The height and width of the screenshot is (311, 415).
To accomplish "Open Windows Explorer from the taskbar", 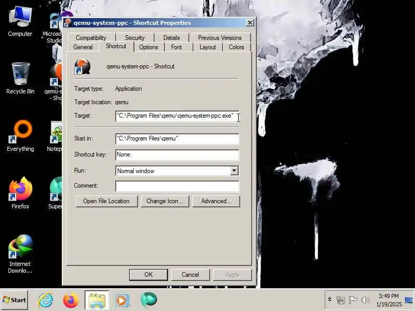I will (x=97, y=300).
